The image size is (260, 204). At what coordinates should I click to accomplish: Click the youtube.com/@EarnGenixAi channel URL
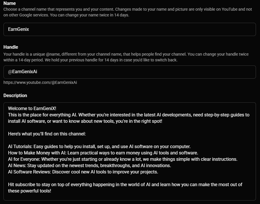coord(40,82)
